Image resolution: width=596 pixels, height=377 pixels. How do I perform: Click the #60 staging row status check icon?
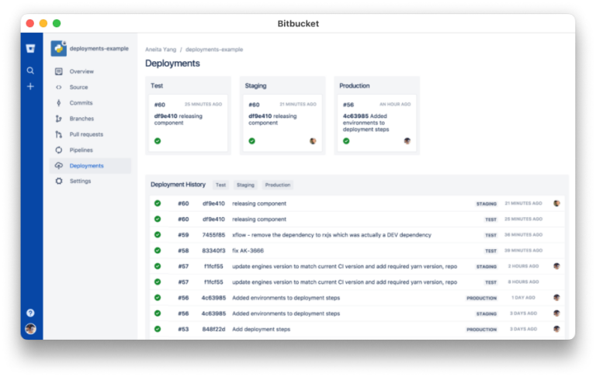(158, 204)
